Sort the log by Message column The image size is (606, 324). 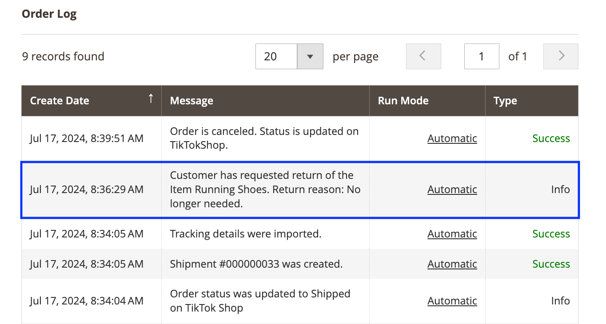tap(191, 101)
